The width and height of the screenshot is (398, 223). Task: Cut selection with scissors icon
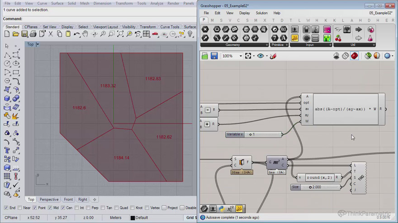(x=51, y=34)
